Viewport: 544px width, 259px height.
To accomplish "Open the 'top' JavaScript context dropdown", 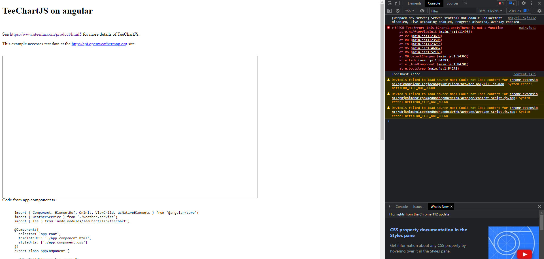I will 410,11.
